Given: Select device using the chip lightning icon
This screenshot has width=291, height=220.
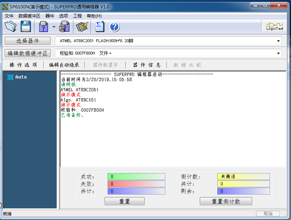Looking at the screenshot, I should 82,27.
